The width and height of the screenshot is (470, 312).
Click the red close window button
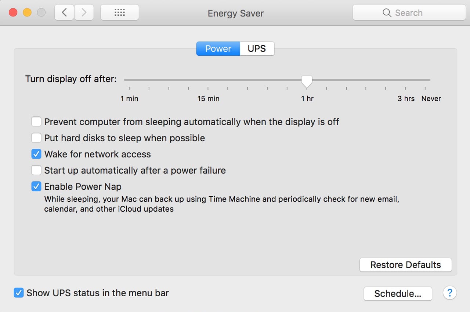tap(13, 13)
